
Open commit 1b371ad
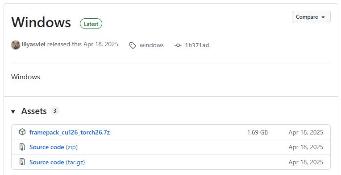pos(197,45)
